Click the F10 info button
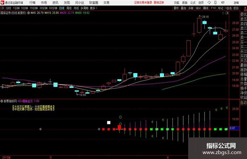The width and height of the screenshot is (247, 159). tap(213, 8)
